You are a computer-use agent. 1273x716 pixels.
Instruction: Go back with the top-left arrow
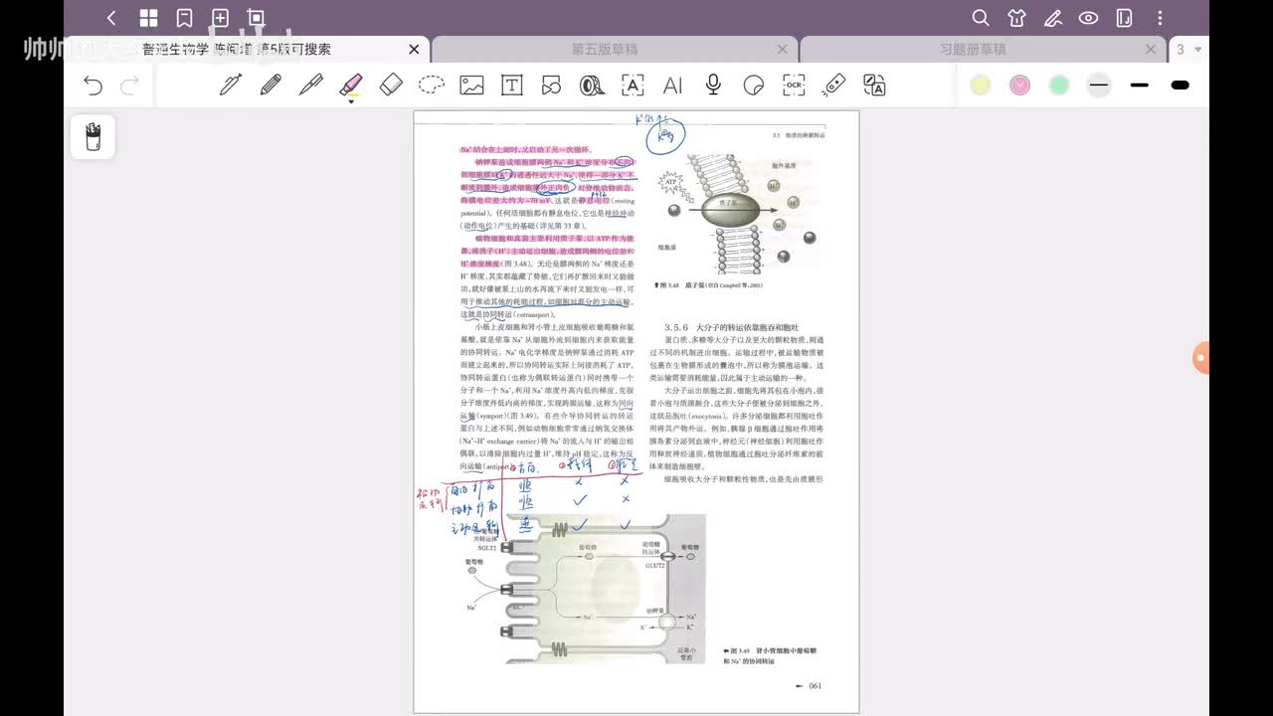coord(111,18)
